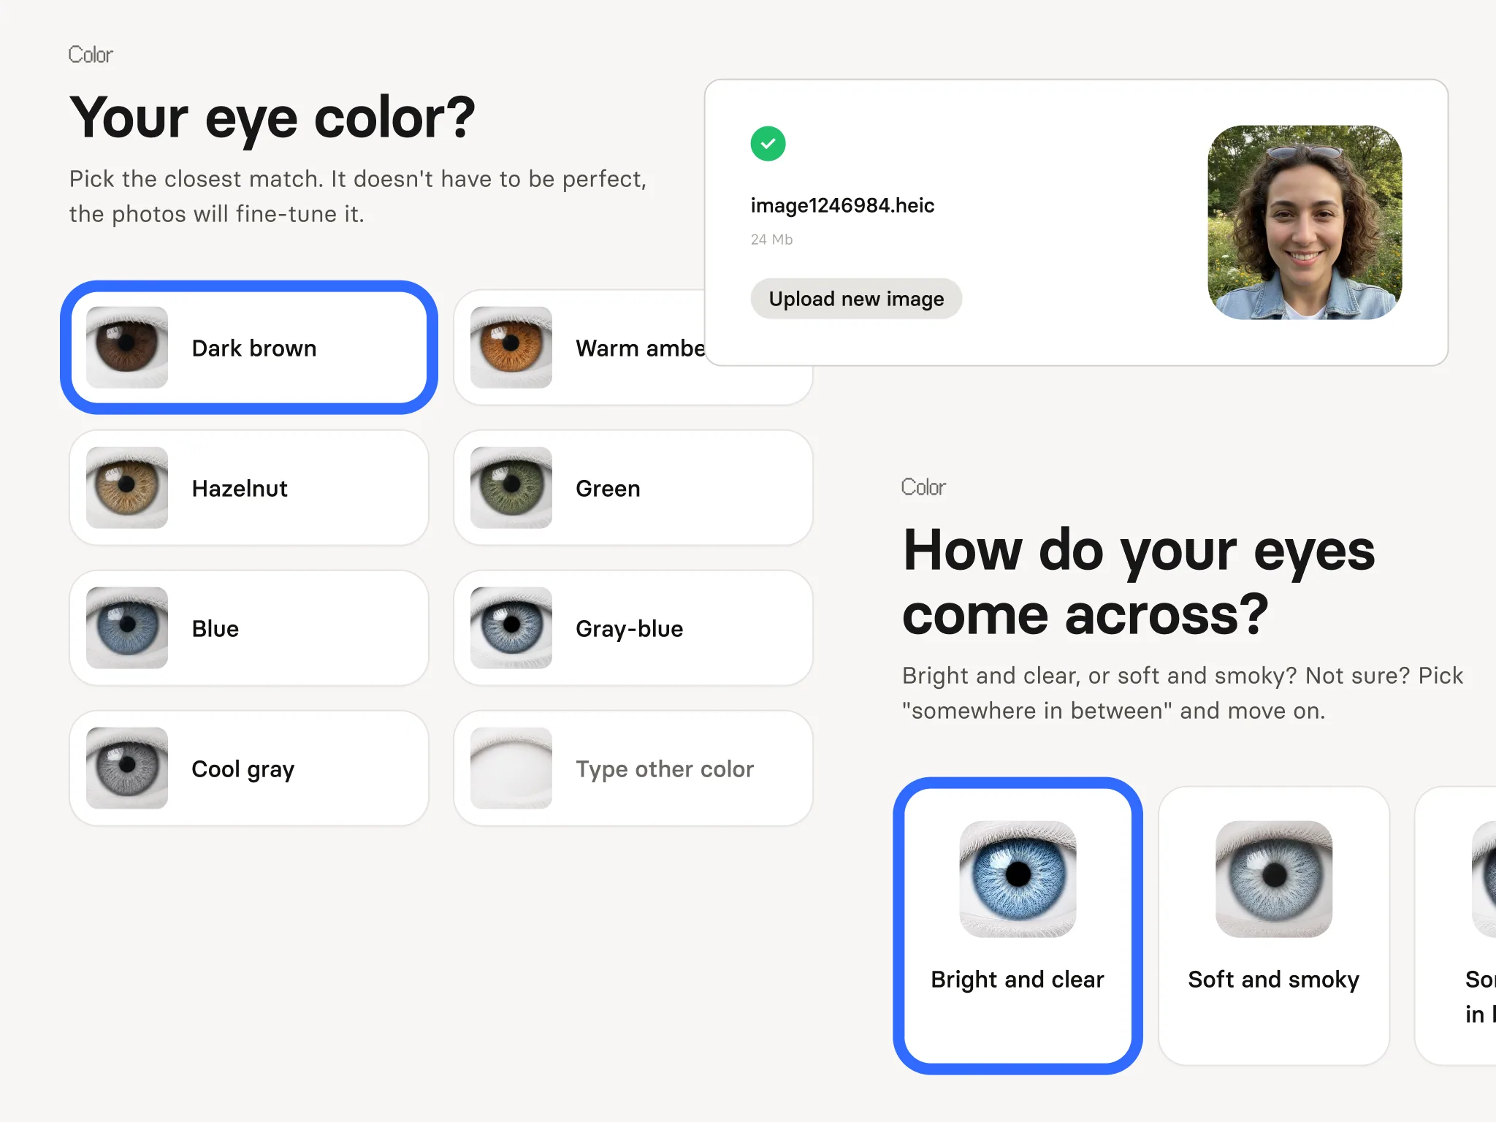Select the Bright and clear eye card
This screenshot has width=1496, height=1122.
point(1018,926)
